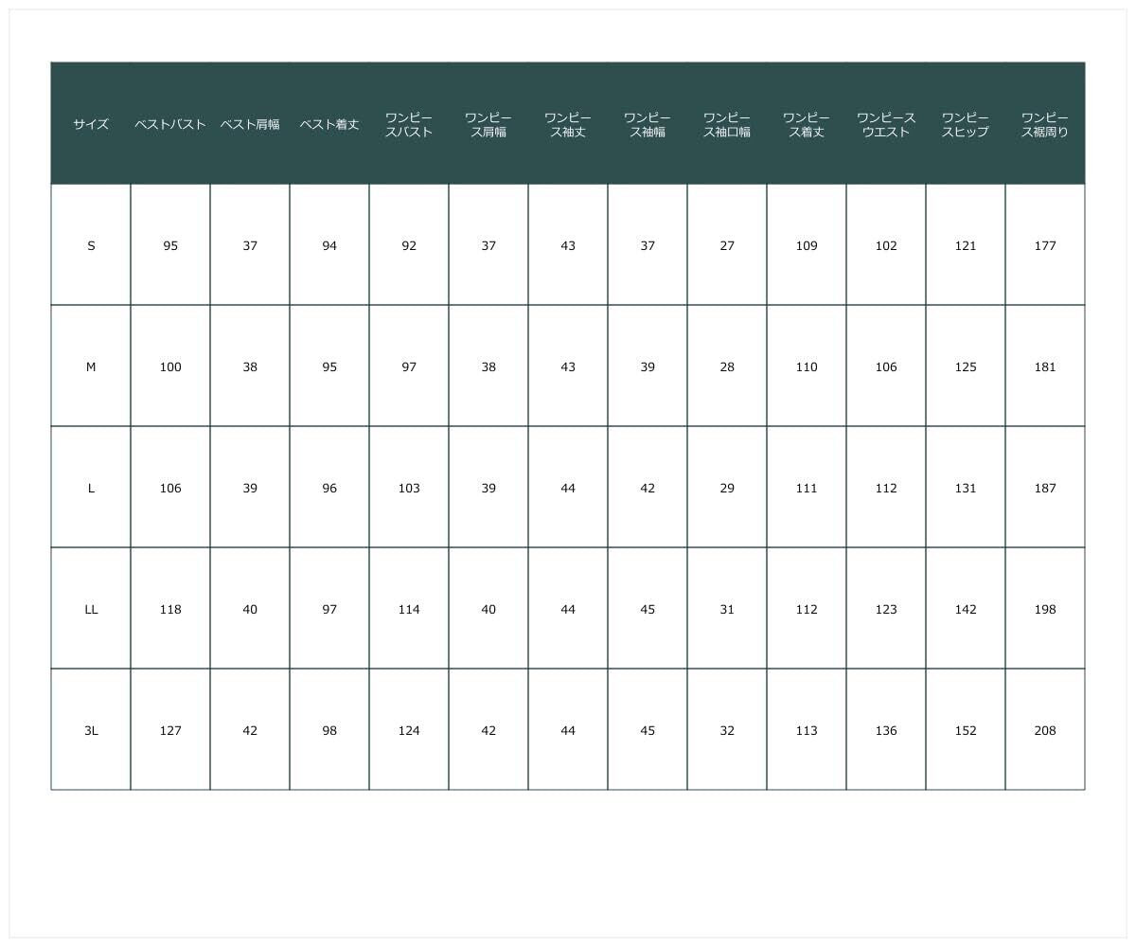Select the 3L size row label
The image size is (1136, 947).
(x=91, y=730)
